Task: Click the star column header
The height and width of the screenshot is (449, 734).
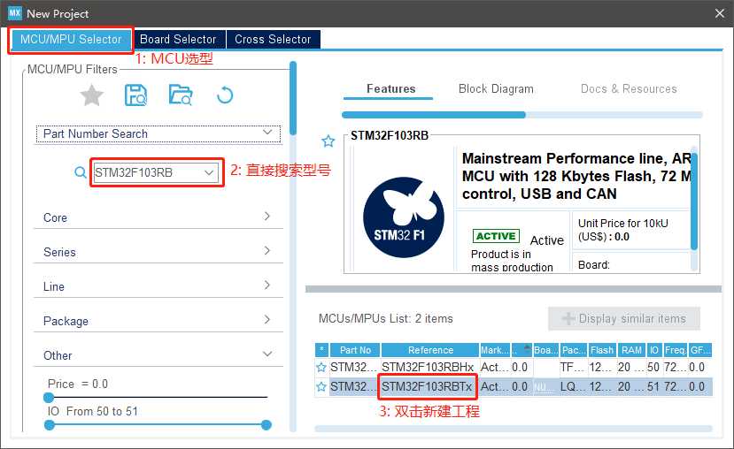Action: 321,350
